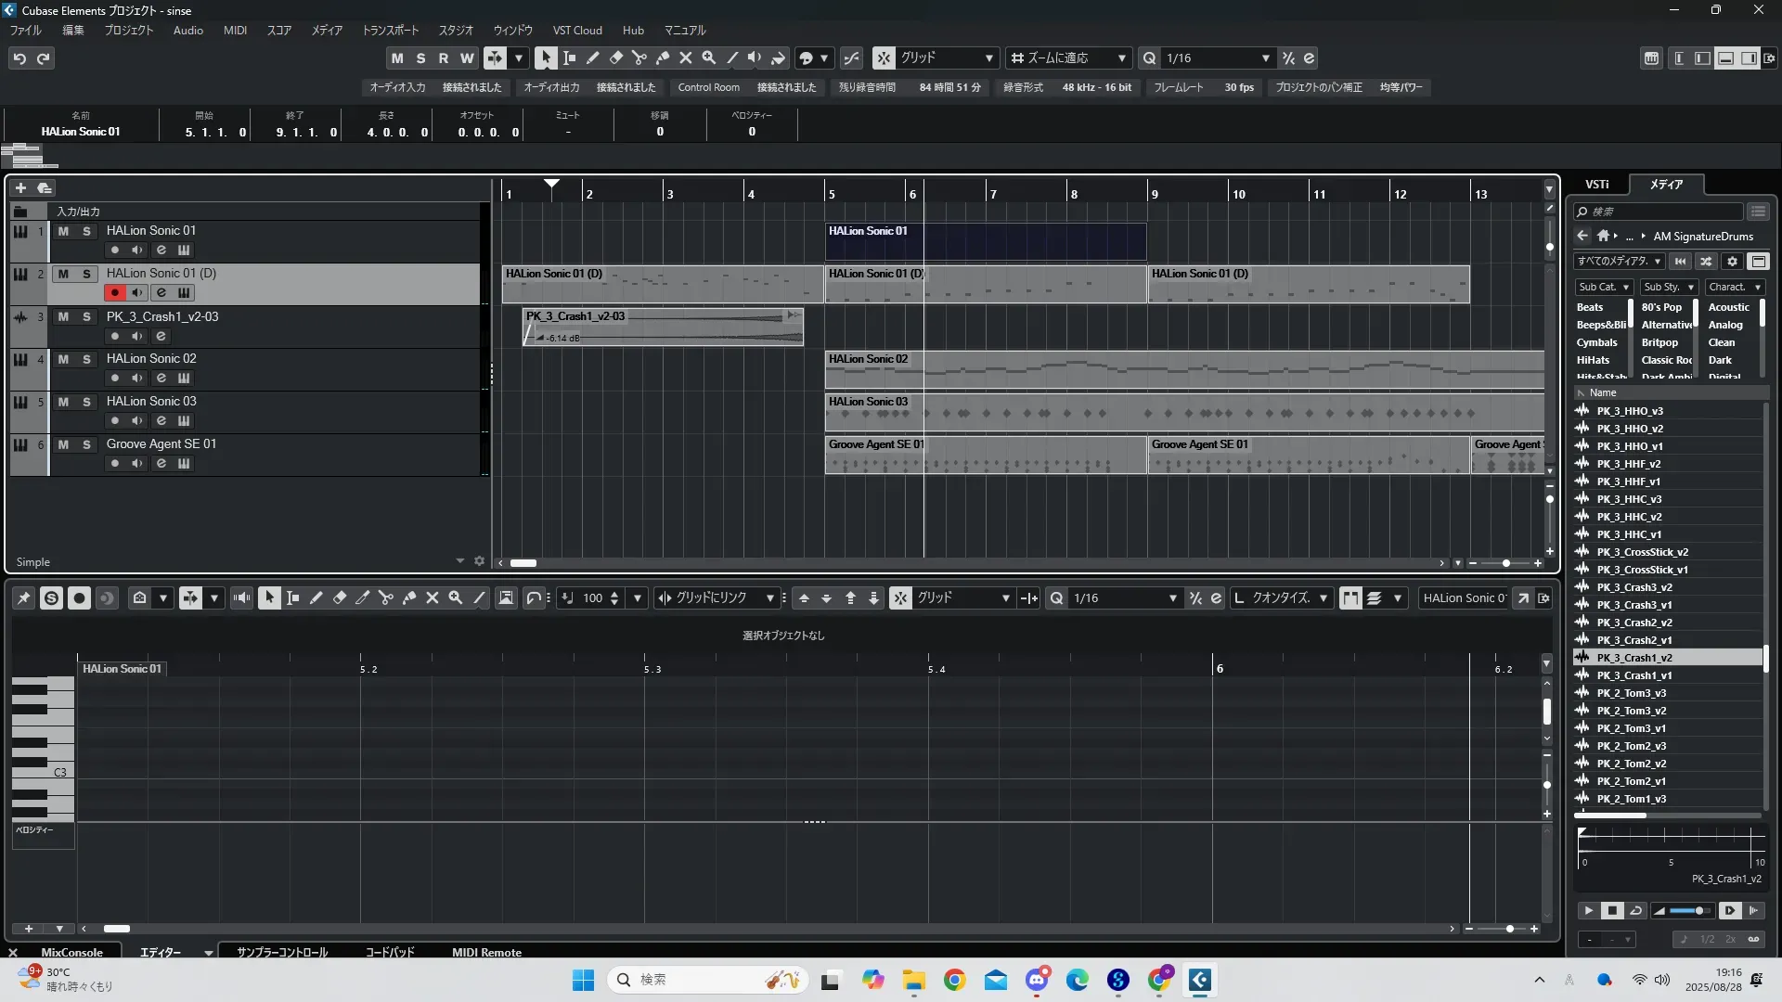Click the Undo arrow icon
Image resolution: width=1782 pixels, height=1002 pixels.
[x=19, y=58]
